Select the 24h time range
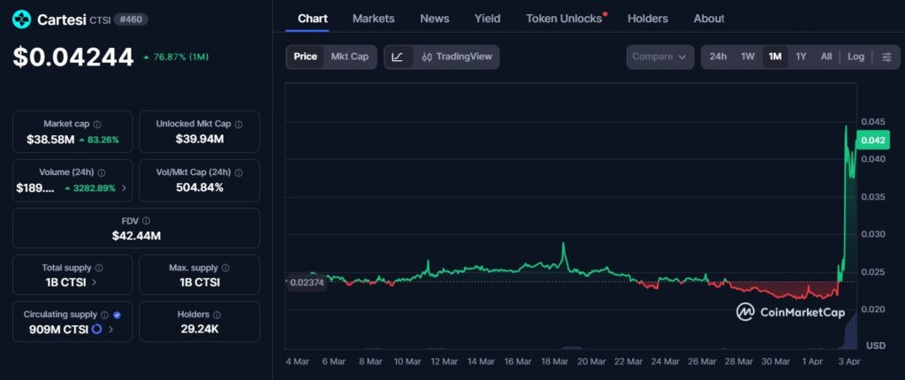 click(x=718, y=57)
